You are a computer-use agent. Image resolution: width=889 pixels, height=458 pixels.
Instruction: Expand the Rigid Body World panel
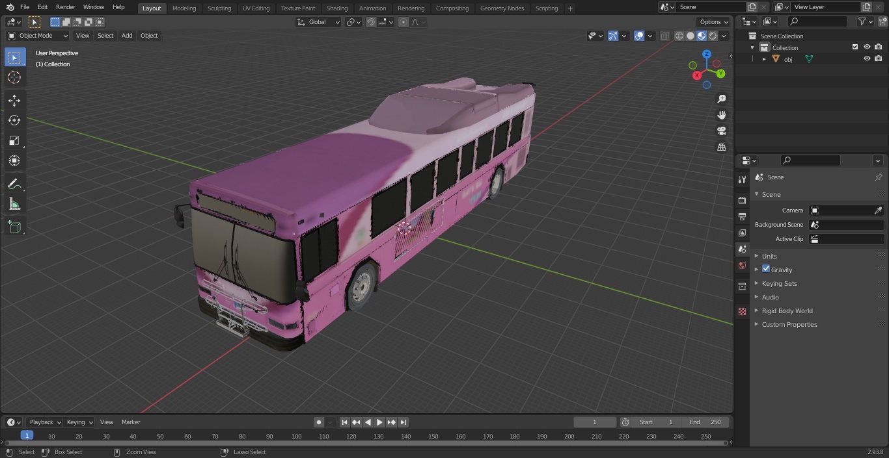[x=787, y=311]
